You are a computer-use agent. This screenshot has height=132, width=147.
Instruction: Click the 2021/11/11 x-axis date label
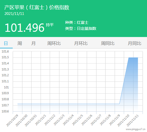[x=132, y=120]
